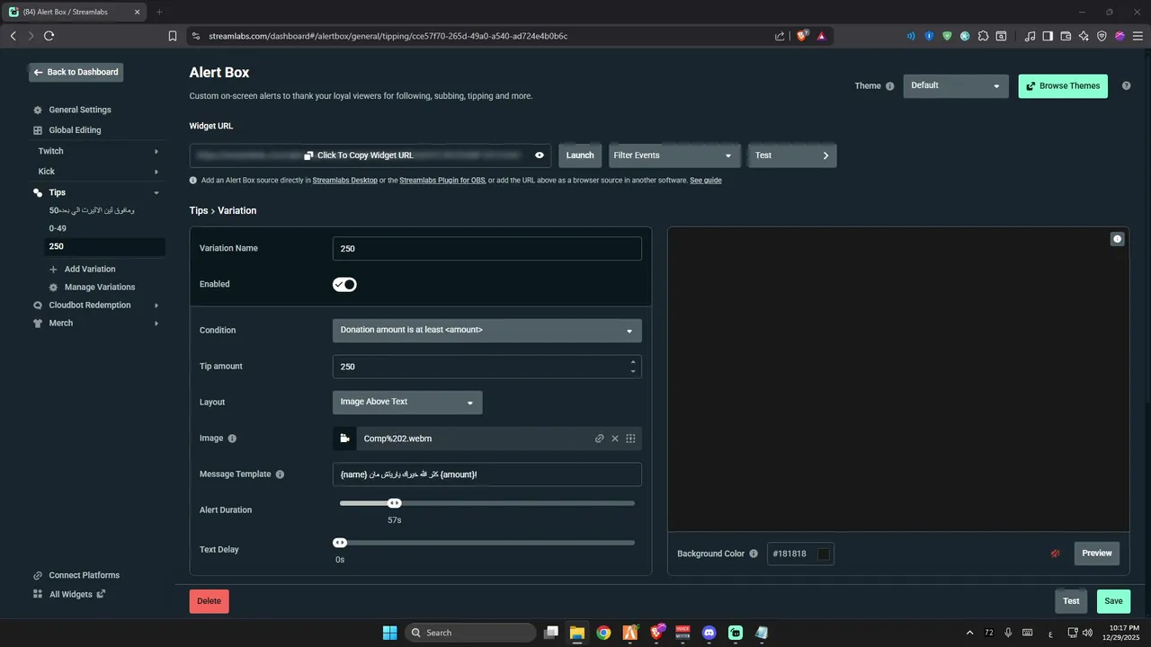
Task: Open the Filter Events dropdown
Action: 674,155
